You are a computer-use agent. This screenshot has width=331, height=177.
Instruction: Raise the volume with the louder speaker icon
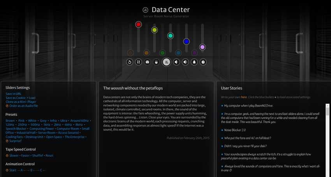(185, 62)
